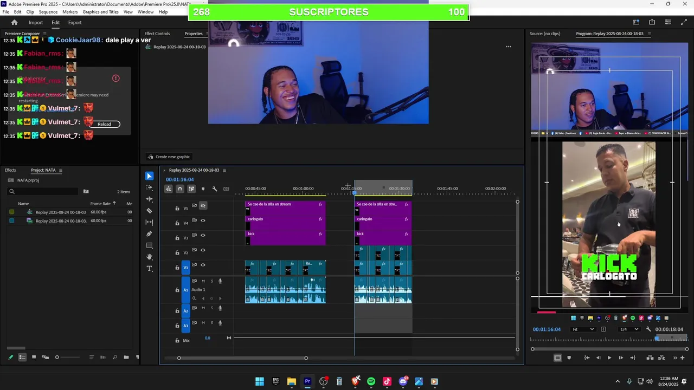
Task: Switch Project panel to Icon view
Action: [34, 357]
